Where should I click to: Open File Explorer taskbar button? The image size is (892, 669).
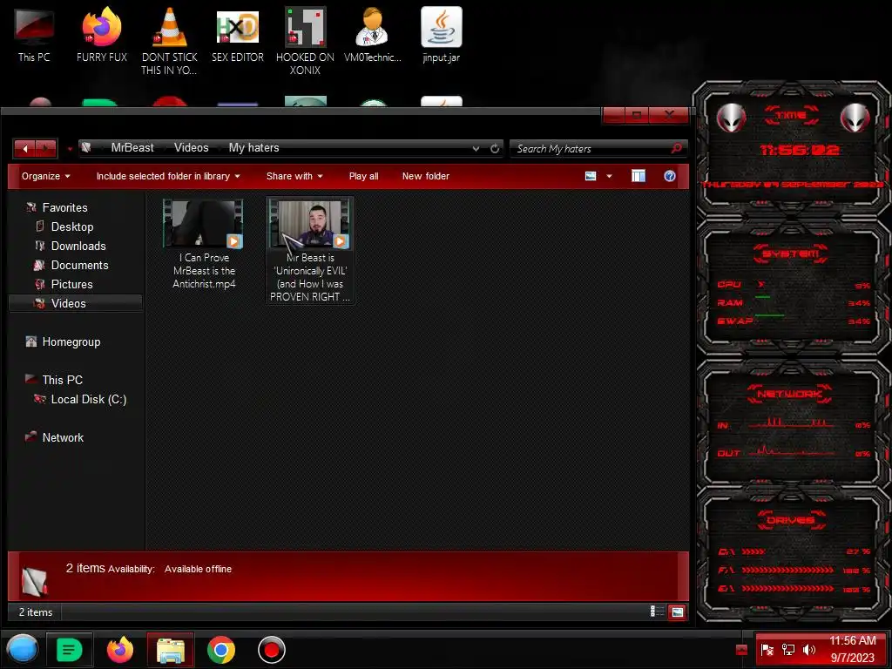coord(171,649)
